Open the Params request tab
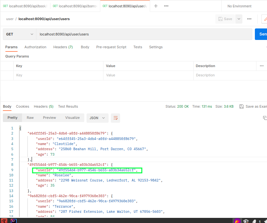Viewport: 267px width, 223px height. click(x=11, y=47)
